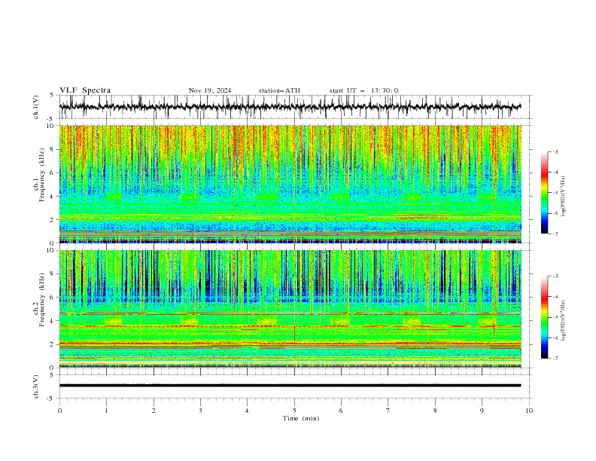Click the time axis tick label '6'
This screenshot has height=461, width=596.
tap(342, 411)
